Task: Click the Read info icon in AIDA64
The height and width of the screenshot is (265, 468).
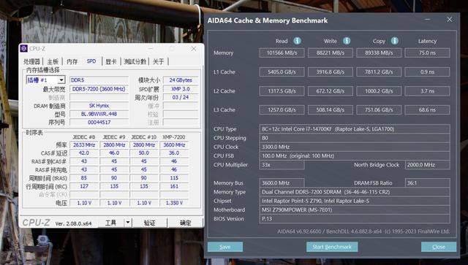Action: point(297,41)
